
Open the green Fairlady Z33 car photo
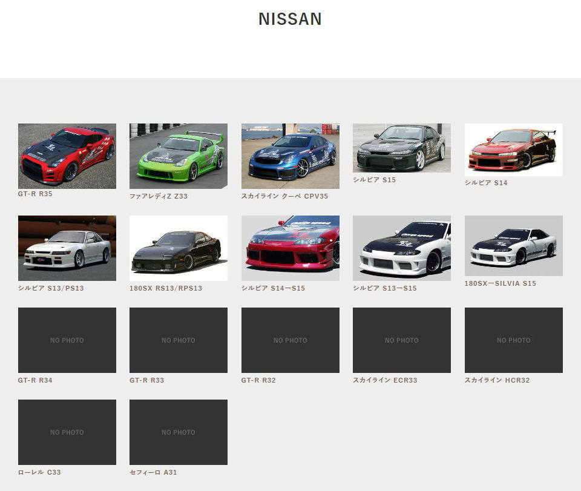point(178,156)
